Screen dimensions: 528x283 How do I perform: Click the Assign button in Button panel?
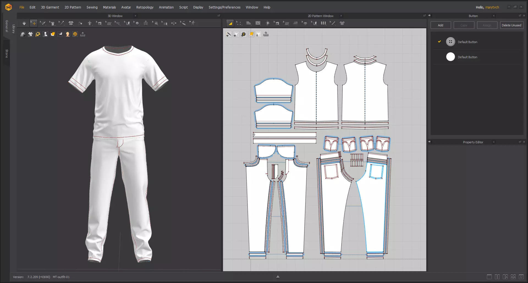tap(487, 25)
